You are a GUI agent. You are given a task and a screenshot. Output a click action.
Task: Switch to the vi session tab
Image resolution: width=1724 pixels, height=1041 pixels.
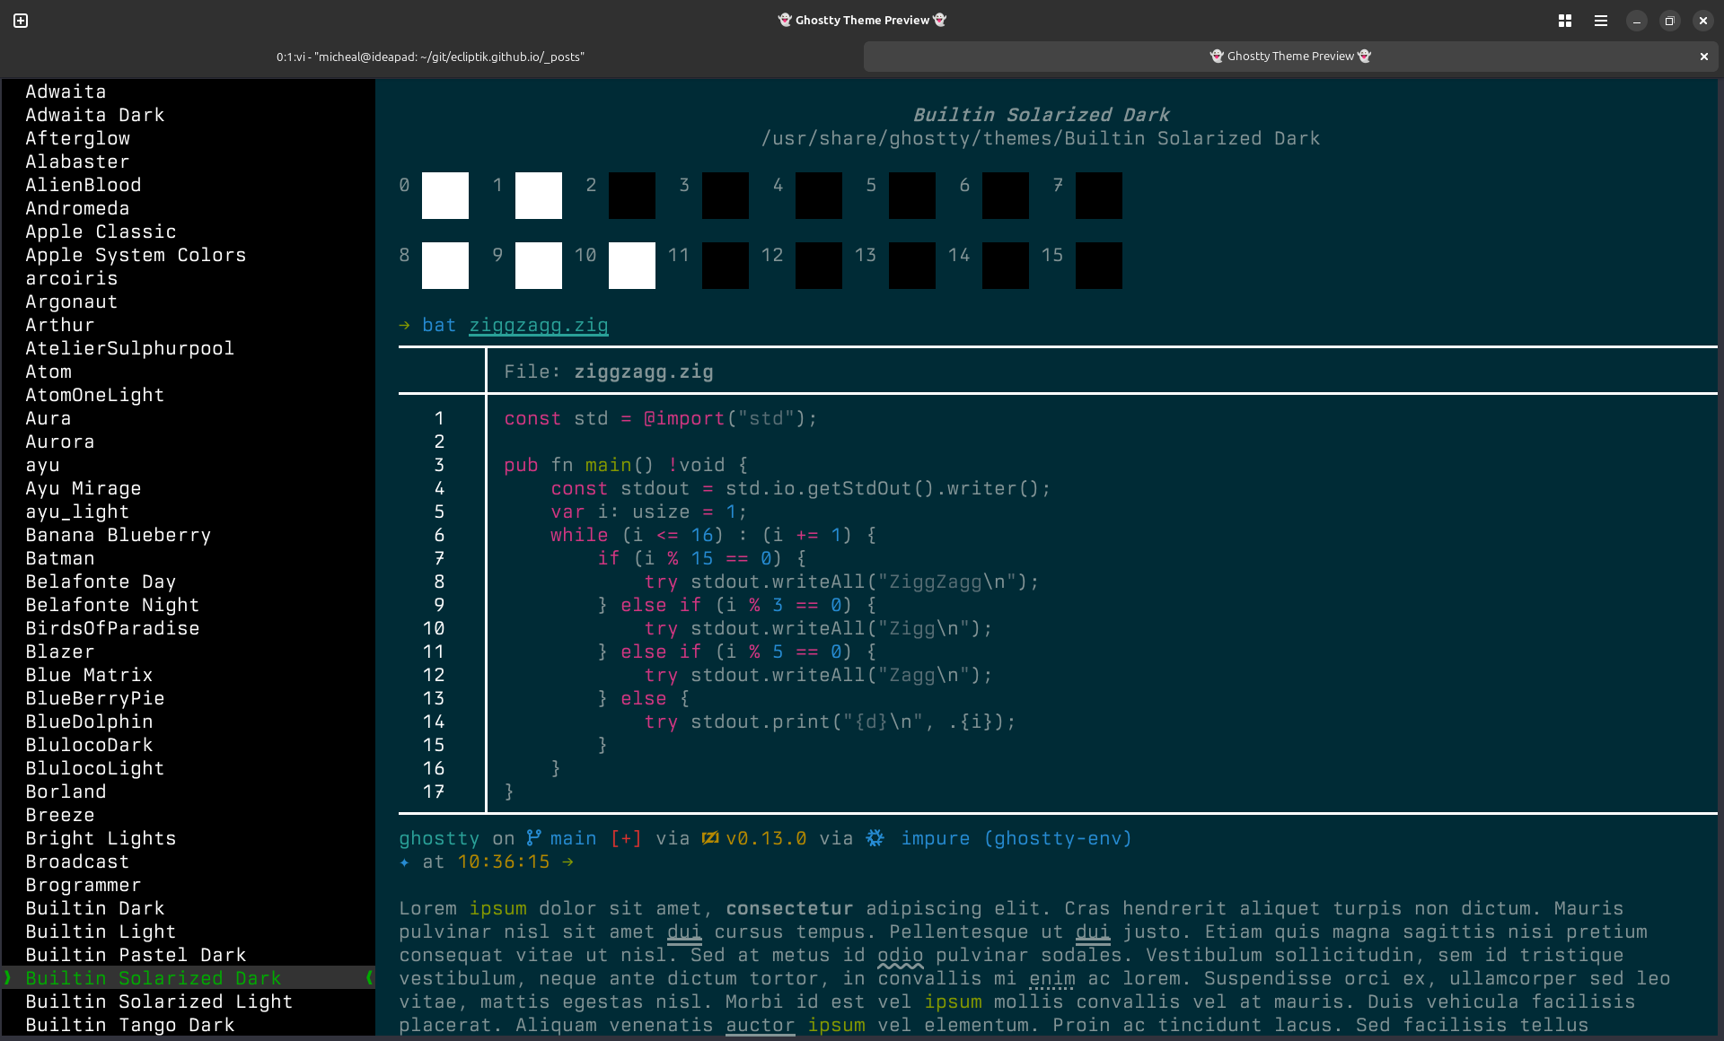click(429, 56)
